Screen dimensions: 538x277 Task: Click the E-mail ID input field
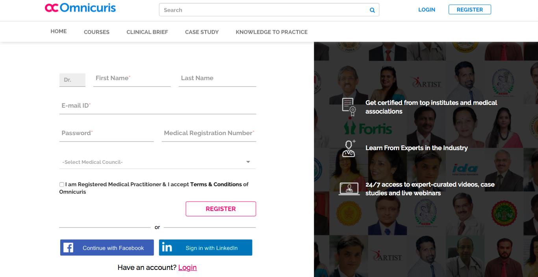click(x=158, y=106)
